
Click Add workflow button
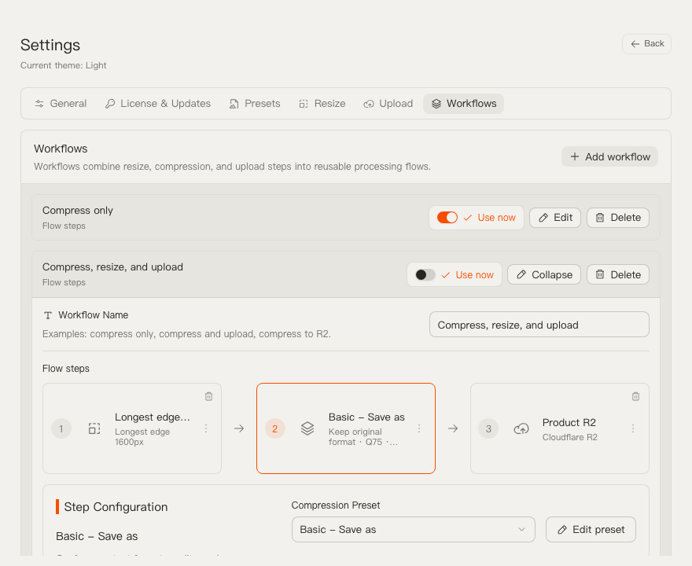[x=609, y=156]
